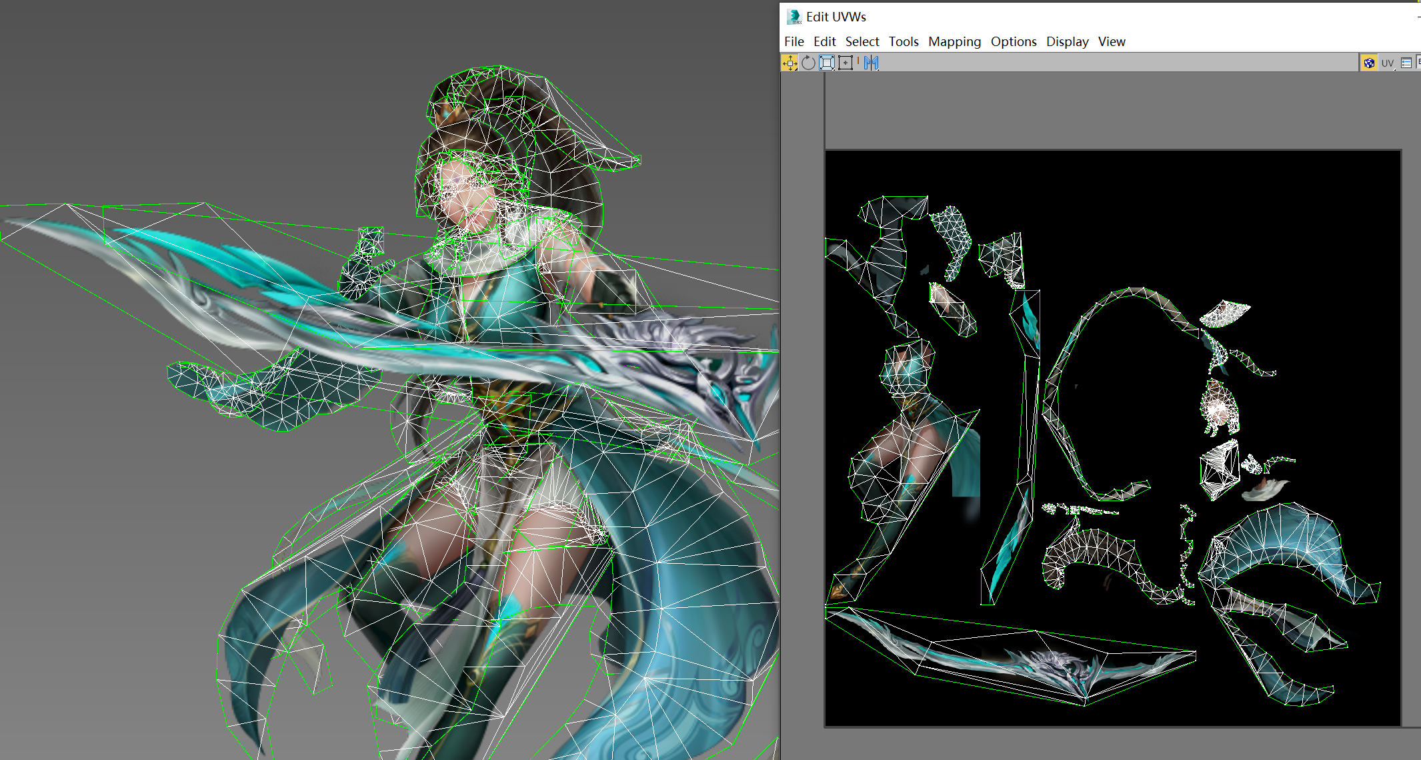Click the texture properties list icon
Image resolution: width=1421 pixels, height=760 pixels.
pos(1406,63)
